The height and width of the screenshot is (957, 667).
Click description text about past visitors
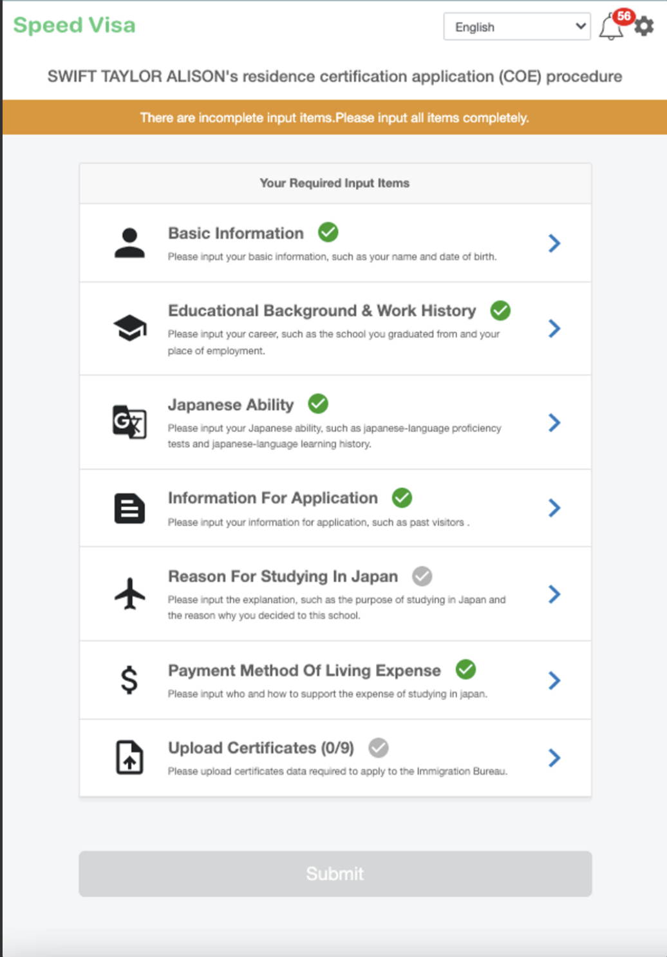pyautogui.click(x=319, y=522)
